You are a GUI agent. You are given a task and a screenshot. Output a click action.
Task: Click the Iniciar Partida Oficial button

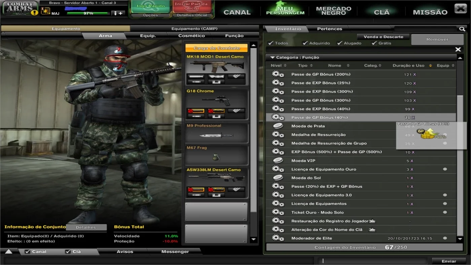[192, 6]
